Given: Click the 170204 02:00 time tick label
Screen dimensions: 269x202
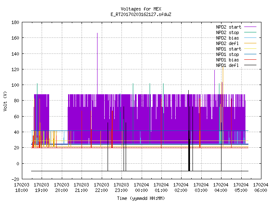Looking at the screenshot, I should [181, 188].
